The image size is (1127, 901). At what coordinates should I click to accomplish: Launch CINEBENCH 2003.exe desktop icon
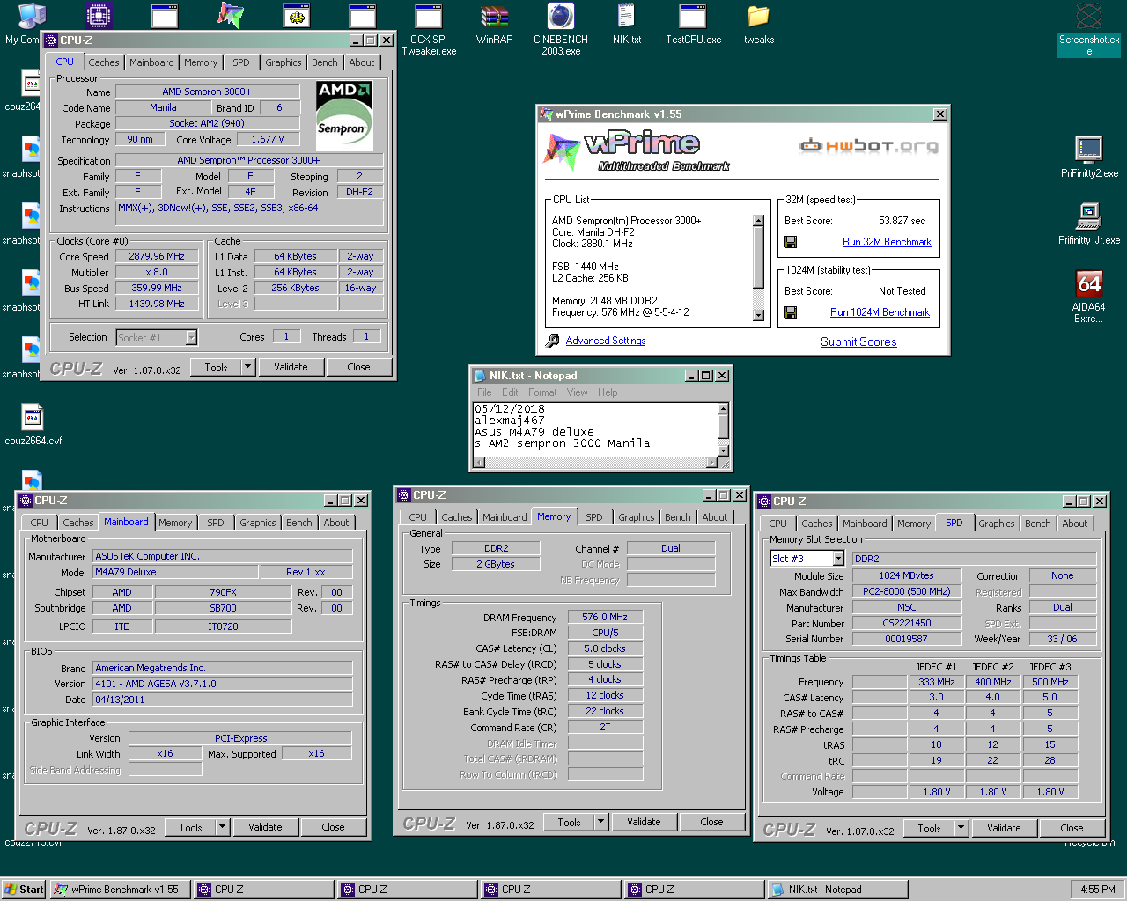point(561,29)
